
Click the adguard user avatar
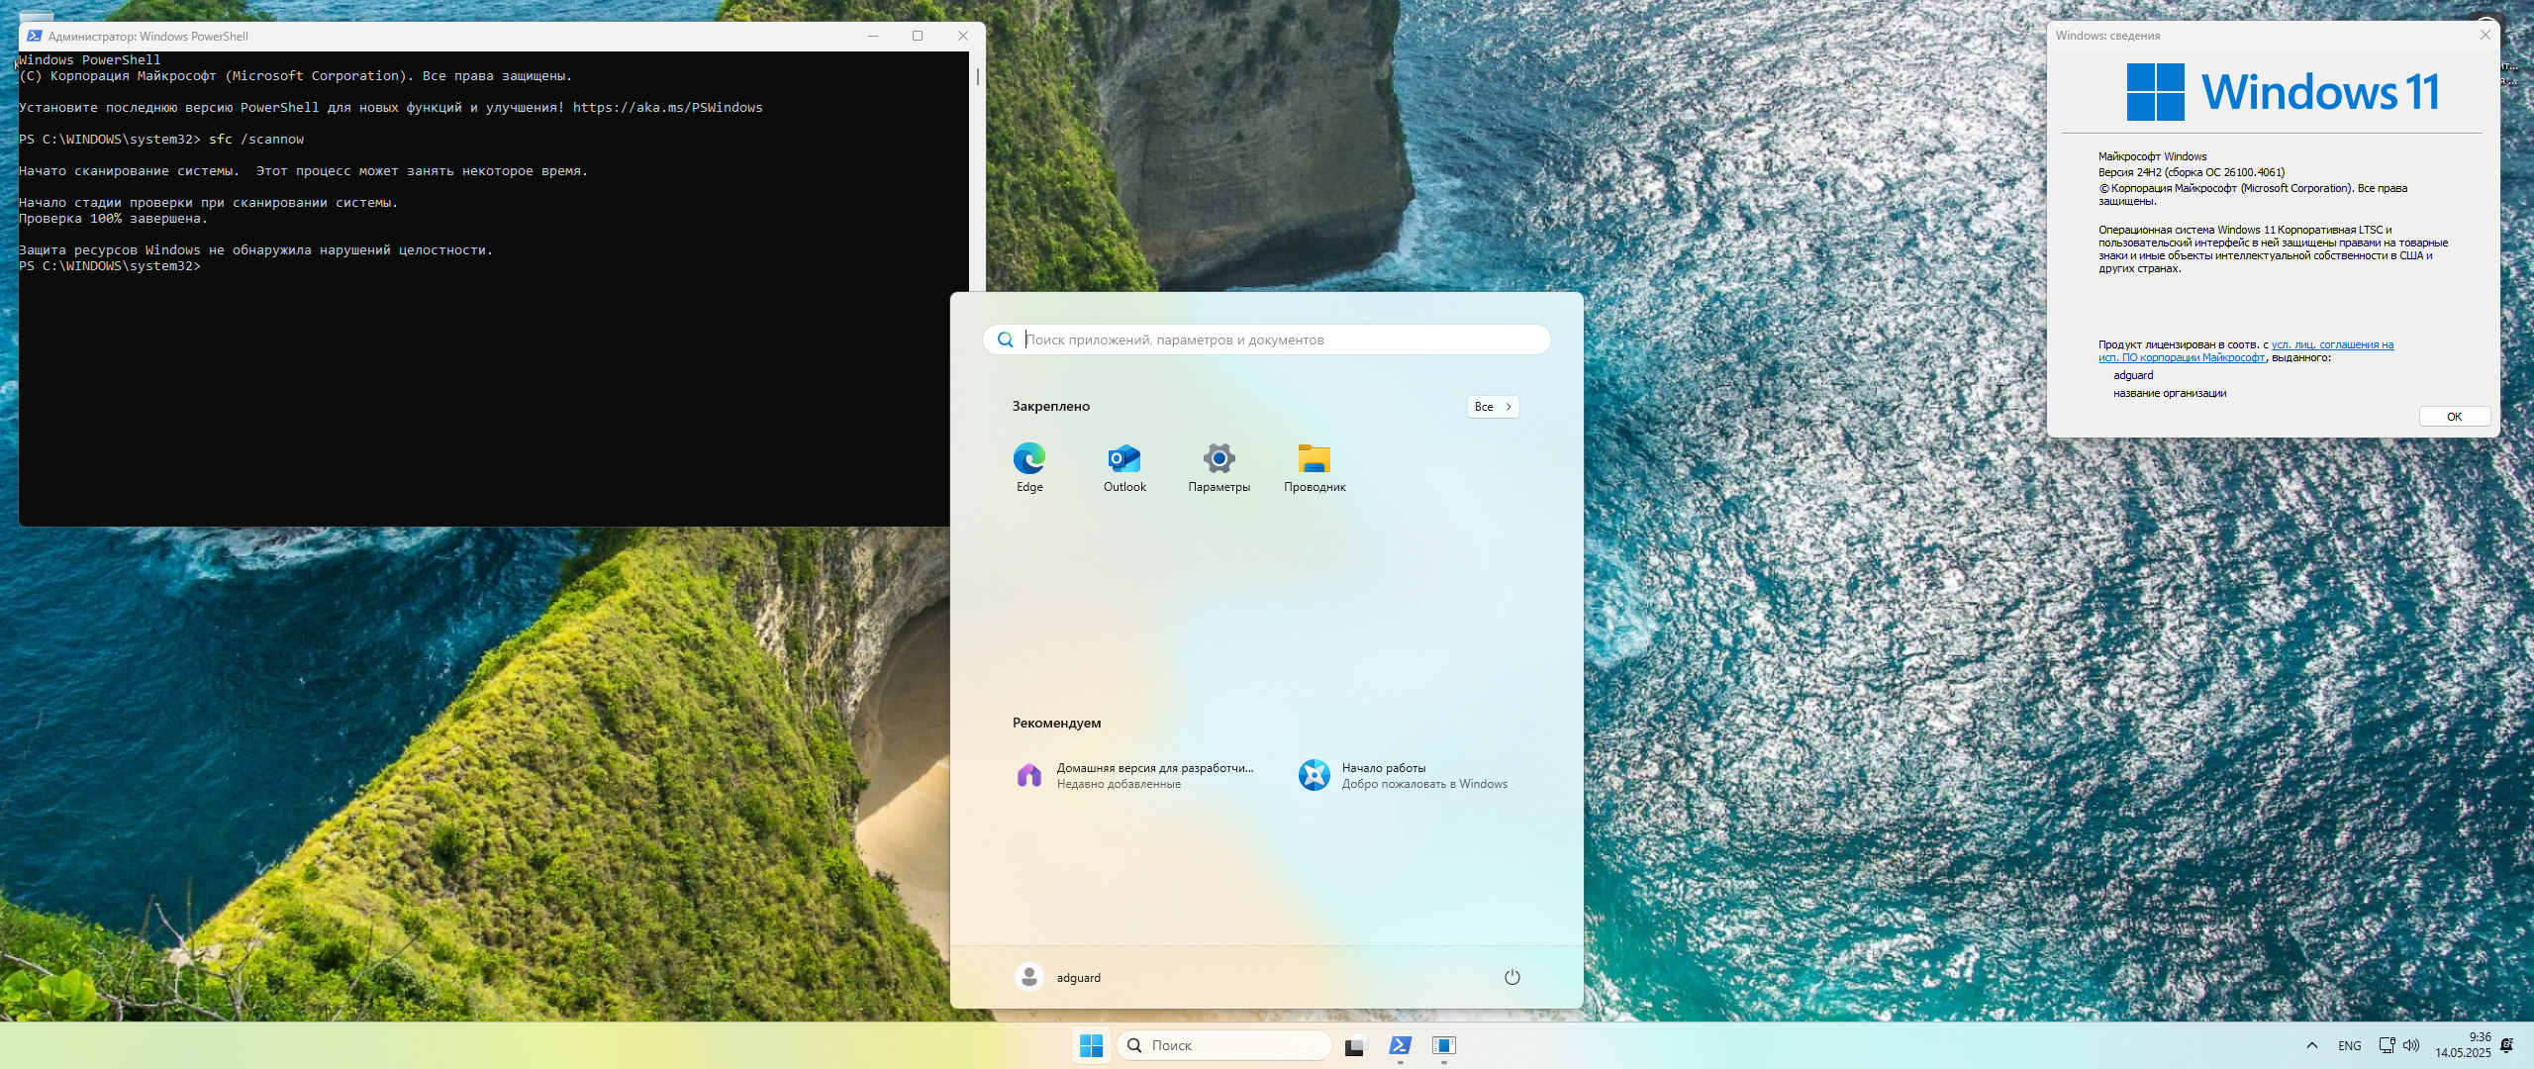coord(1029,977)
